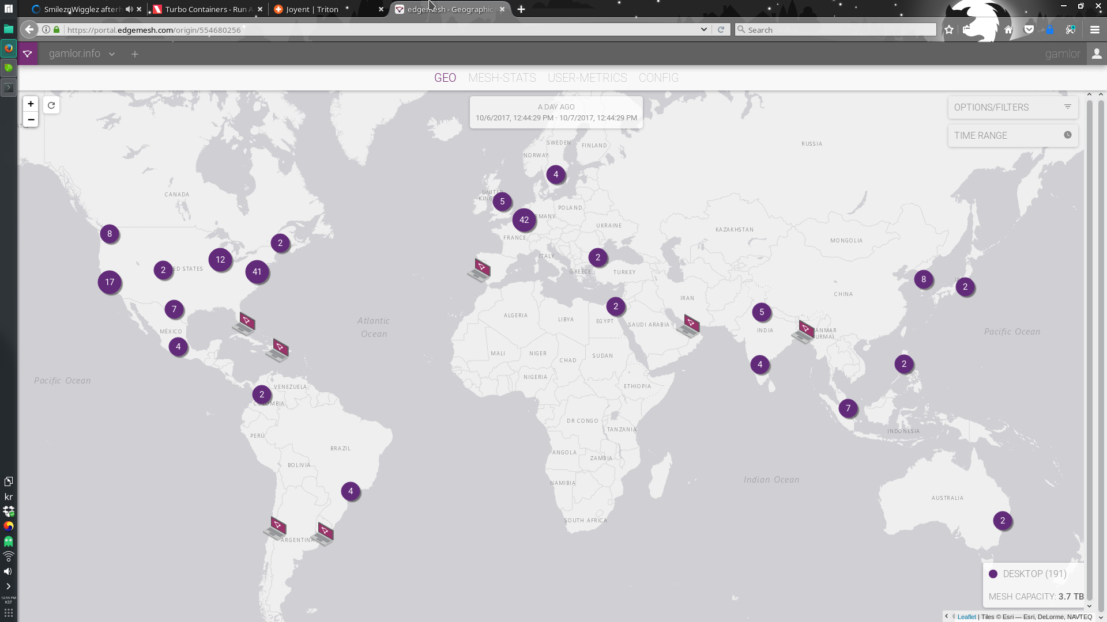This screenshot has width=1107, height=622.
Task: Open the URL history dropdown arrow
Action: pos(704,30)
